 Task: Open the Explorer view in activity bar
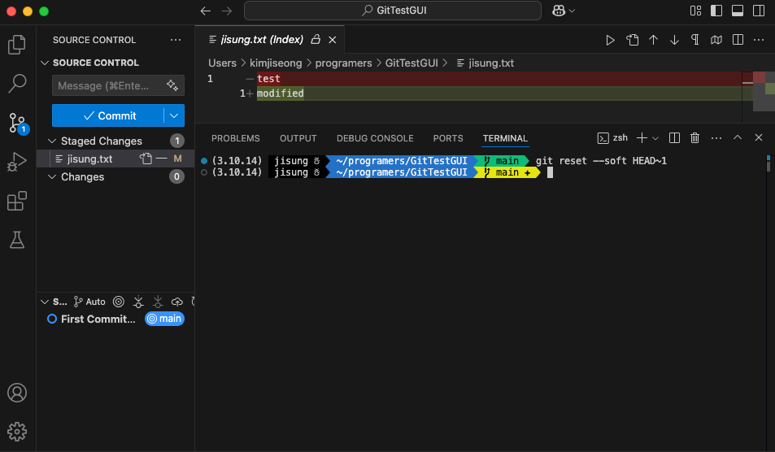tap(17, 45)
